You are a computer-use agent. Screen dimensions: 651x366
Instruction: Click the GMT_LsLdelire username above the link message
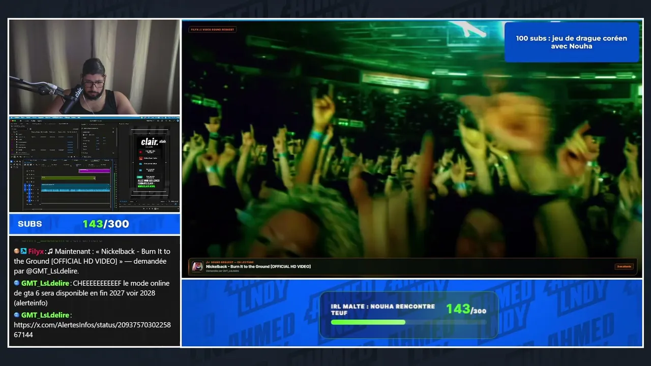coord(45,315)
